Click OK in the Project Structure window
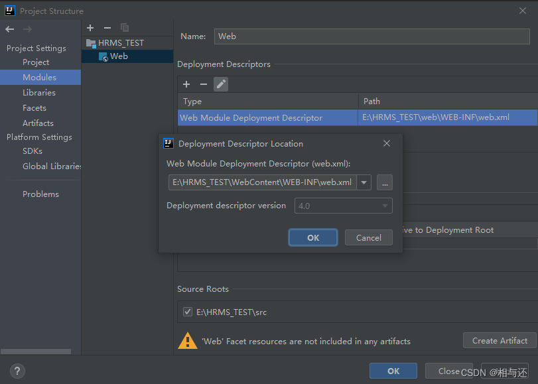This screenshot has width=538, height=384. pos(393,371)
